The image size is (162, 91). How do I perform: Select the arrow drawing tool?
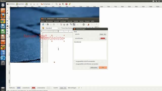coord(7,18)
